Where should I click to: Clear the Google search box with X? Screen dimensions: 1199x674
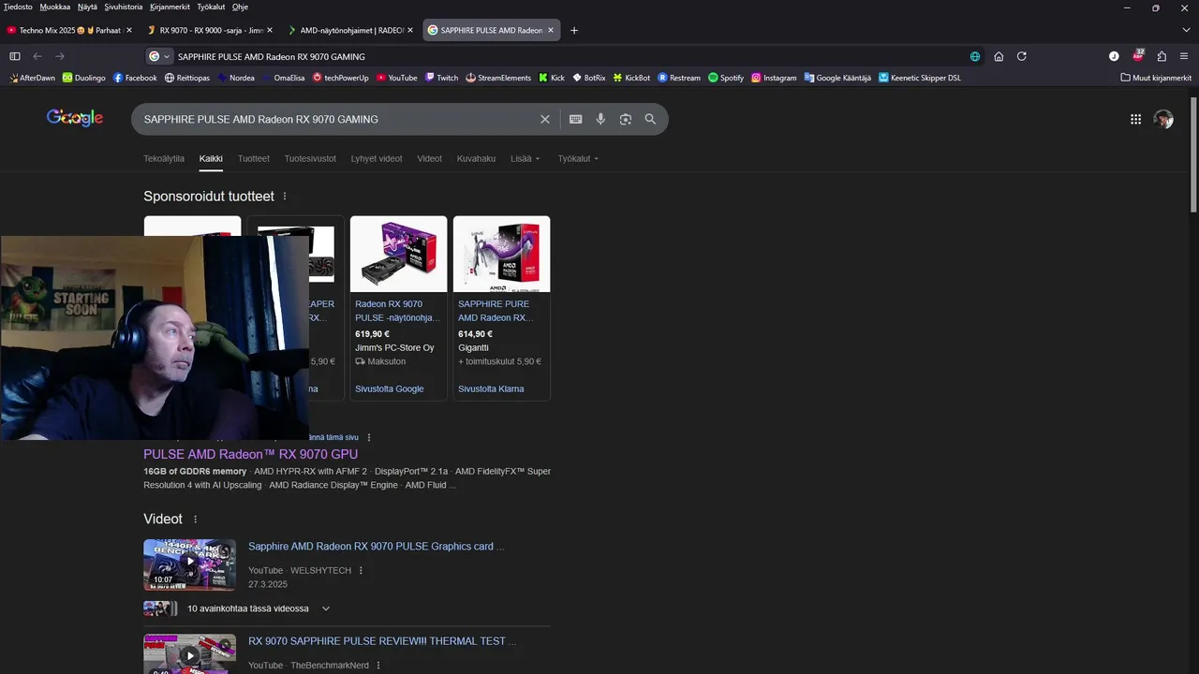(545, 119)
